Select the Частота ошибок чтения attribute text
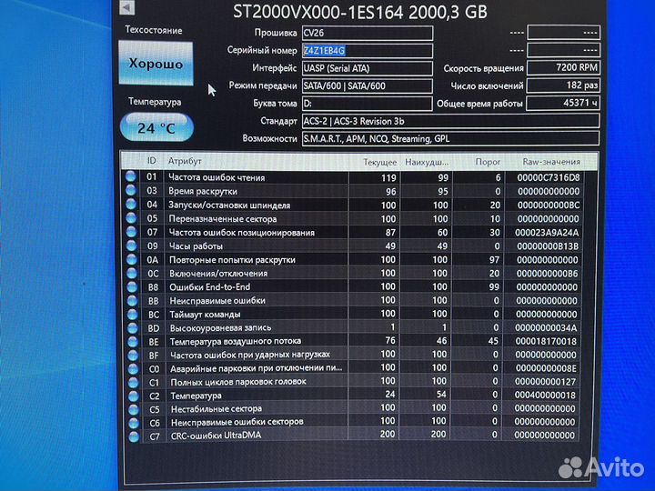The height and width of the screenshot is (491, 655). point(217,177)
